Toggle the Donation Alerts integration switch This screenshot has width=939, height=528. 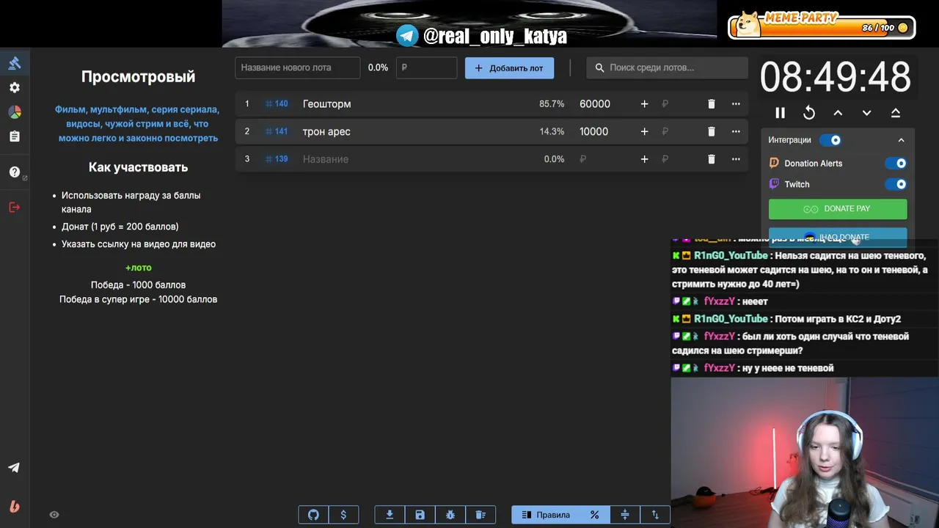point(896,164)
